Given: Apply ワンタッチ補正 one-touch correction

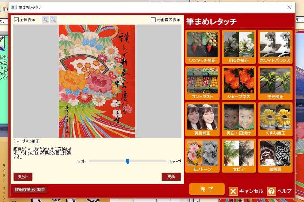Looking at the screenshot, I should pos(202,46).
